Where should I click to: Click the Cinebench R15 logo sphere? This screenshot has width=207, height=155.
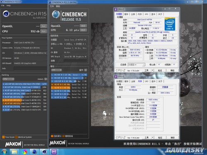point(6,14)
